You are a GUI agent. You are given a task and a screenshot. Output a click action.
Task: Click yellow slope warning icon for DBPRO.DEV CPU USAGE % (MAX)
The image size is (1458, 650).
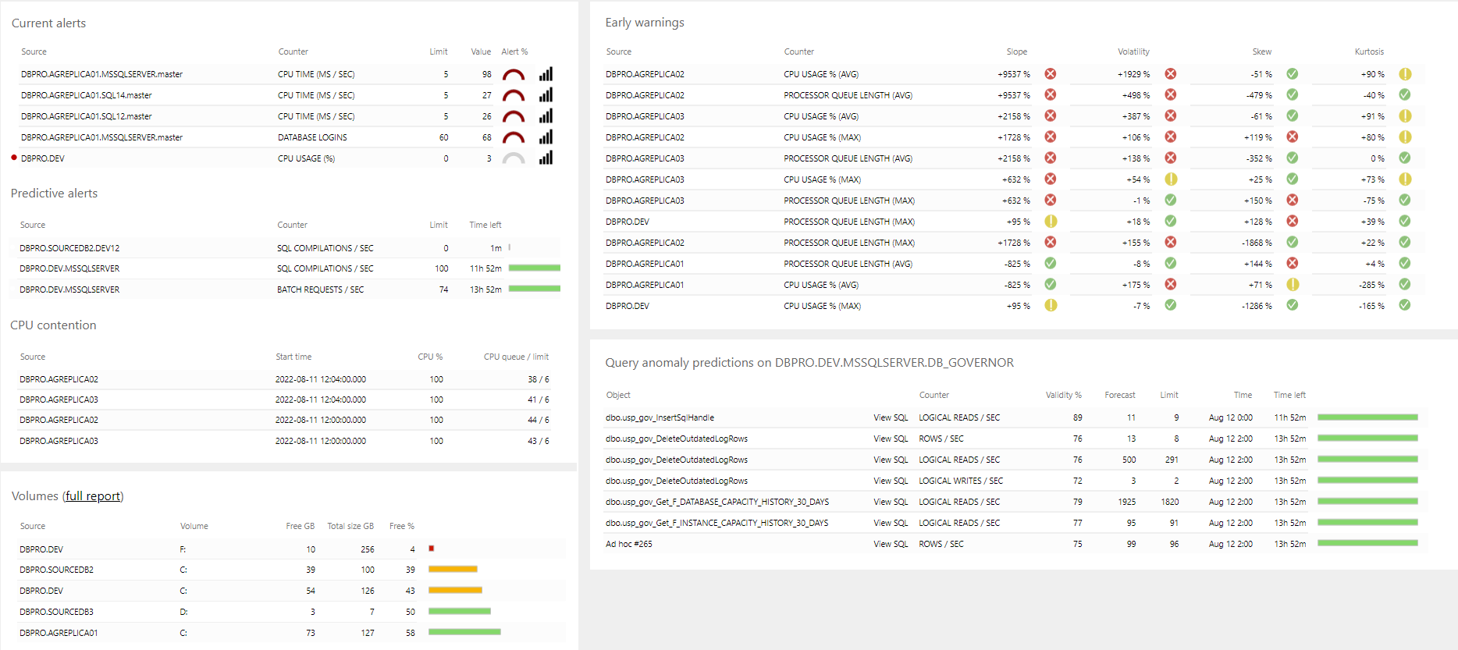coord(1051,305)
